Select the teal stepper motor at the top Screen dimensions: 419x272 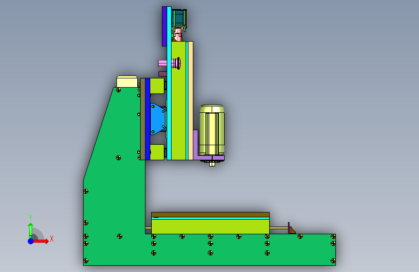(x=179, y=18)
